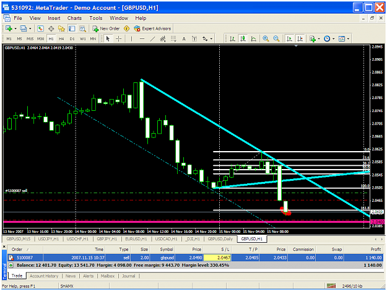Open the View menu
Viewport: 387px width, 291px height.
coord(35,18)
